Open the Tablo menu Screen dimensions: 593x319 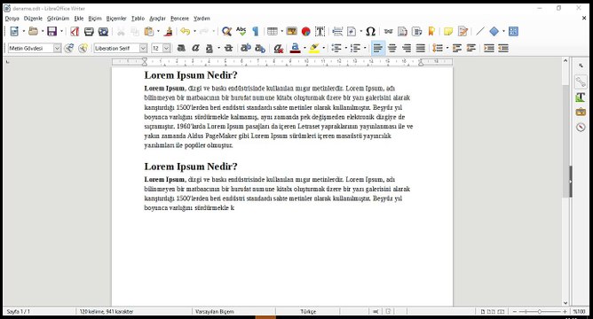click(138, 18)
